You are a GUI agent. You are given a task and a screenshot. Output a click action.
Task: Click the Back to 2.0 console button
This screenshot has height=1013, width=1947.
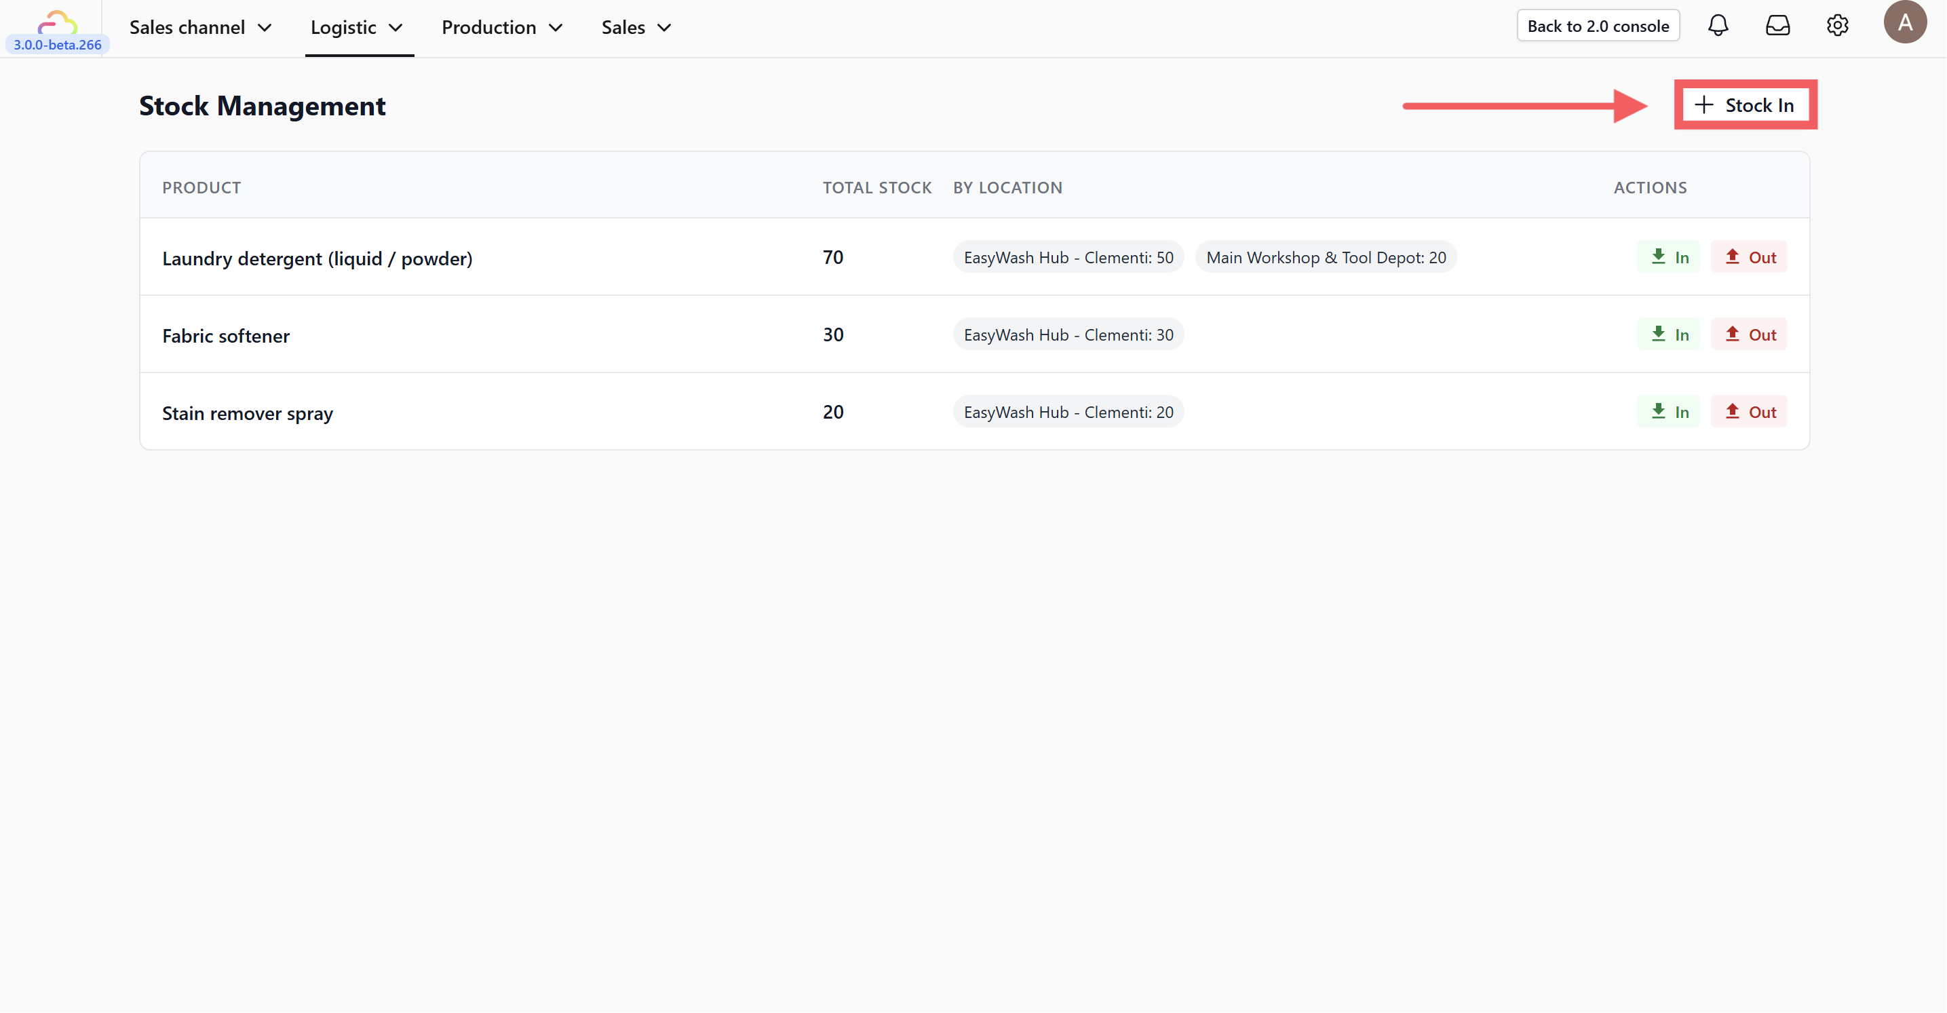pos(1598,26)
